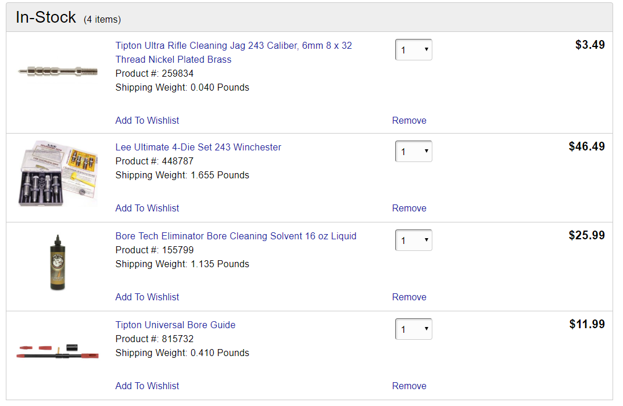The width and height of the screenshot is (623, 406).
Task: Select the In-Stock section heading
Action: [46, 17]
